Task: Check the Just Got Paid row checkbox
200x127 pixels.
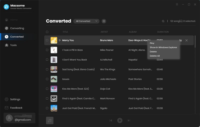Action: pos(47,108)
